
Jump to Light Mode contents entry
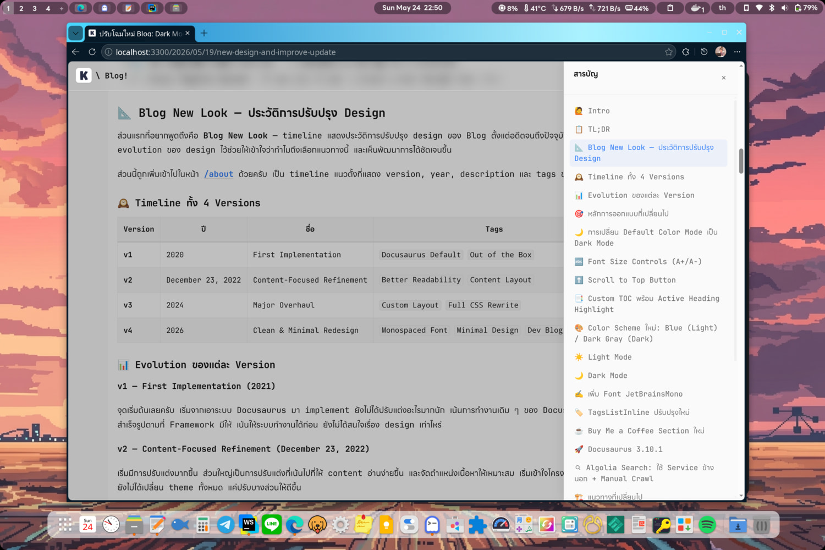[x=649, y=357]
